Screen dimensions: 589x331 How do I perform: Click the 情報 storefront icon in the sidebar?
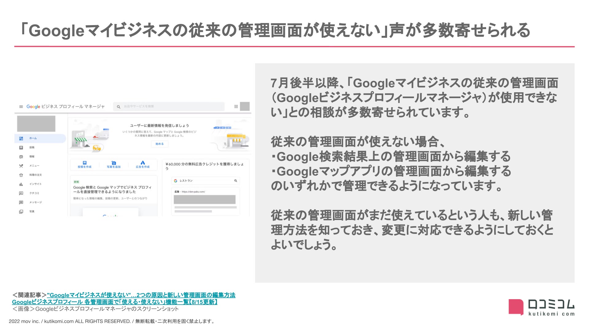[x=21, y=157]
